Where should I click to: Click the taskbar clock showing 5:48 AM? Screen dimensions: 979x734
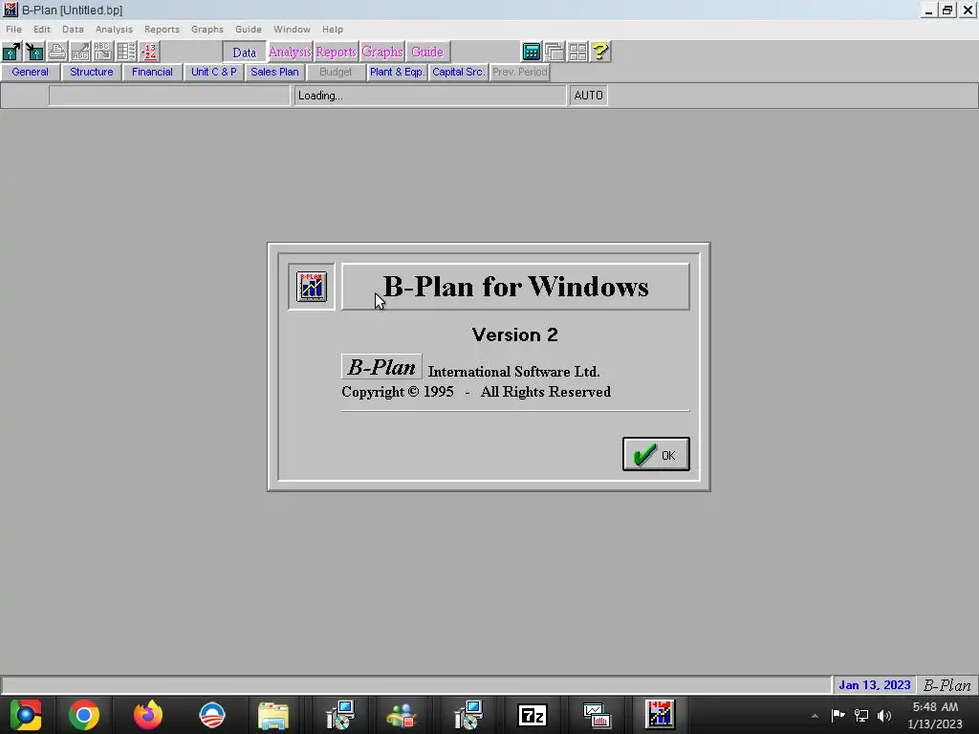[935, 715]
